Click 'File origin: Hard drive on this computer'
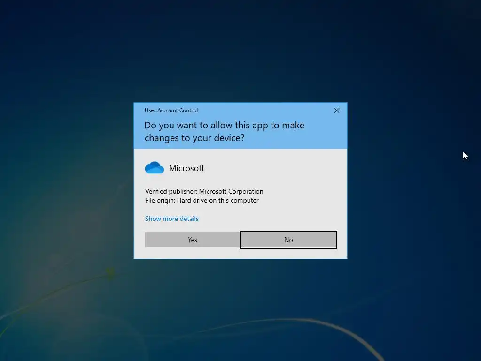The image size is (481, 361). (x=202, y=200)
